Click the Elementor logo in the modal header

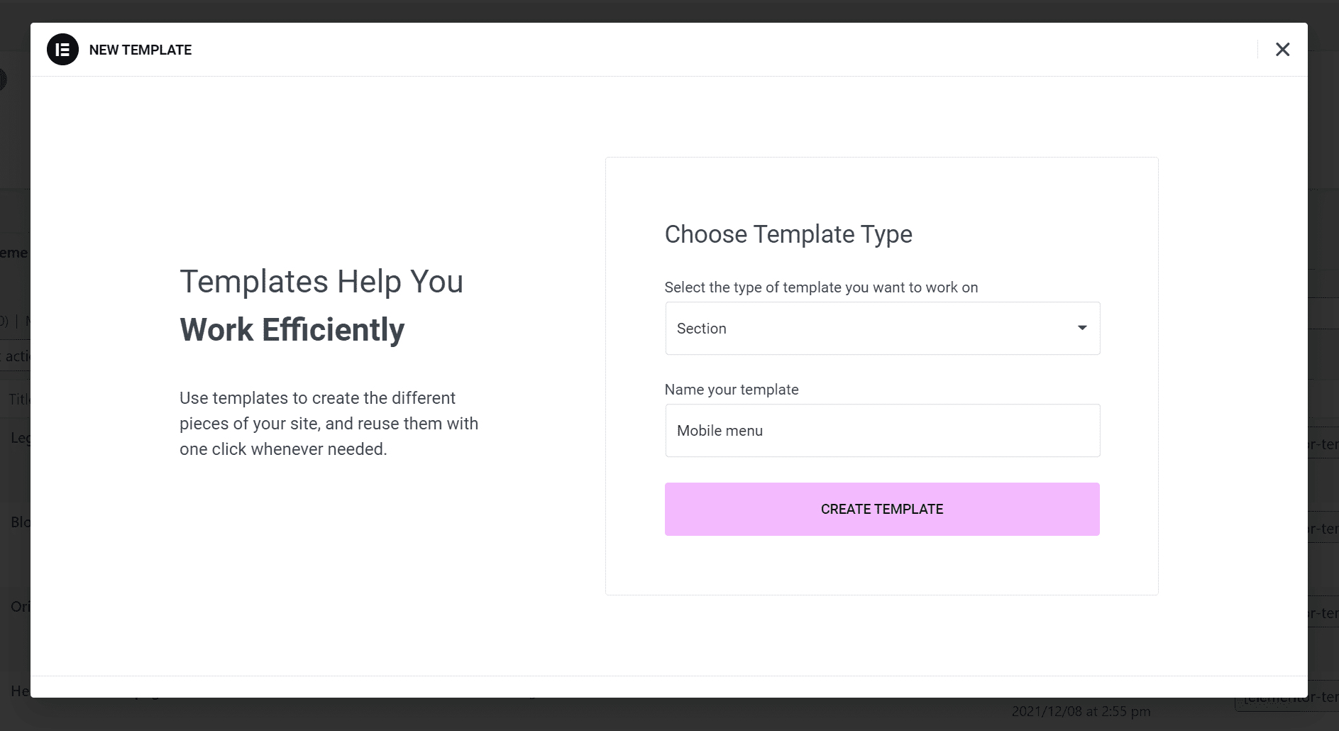tap(62, 50)
